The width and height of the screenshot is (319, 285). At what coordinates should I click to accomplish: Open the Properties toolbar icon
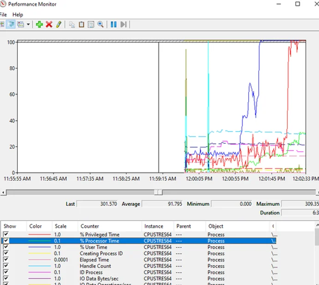point(91,24)
